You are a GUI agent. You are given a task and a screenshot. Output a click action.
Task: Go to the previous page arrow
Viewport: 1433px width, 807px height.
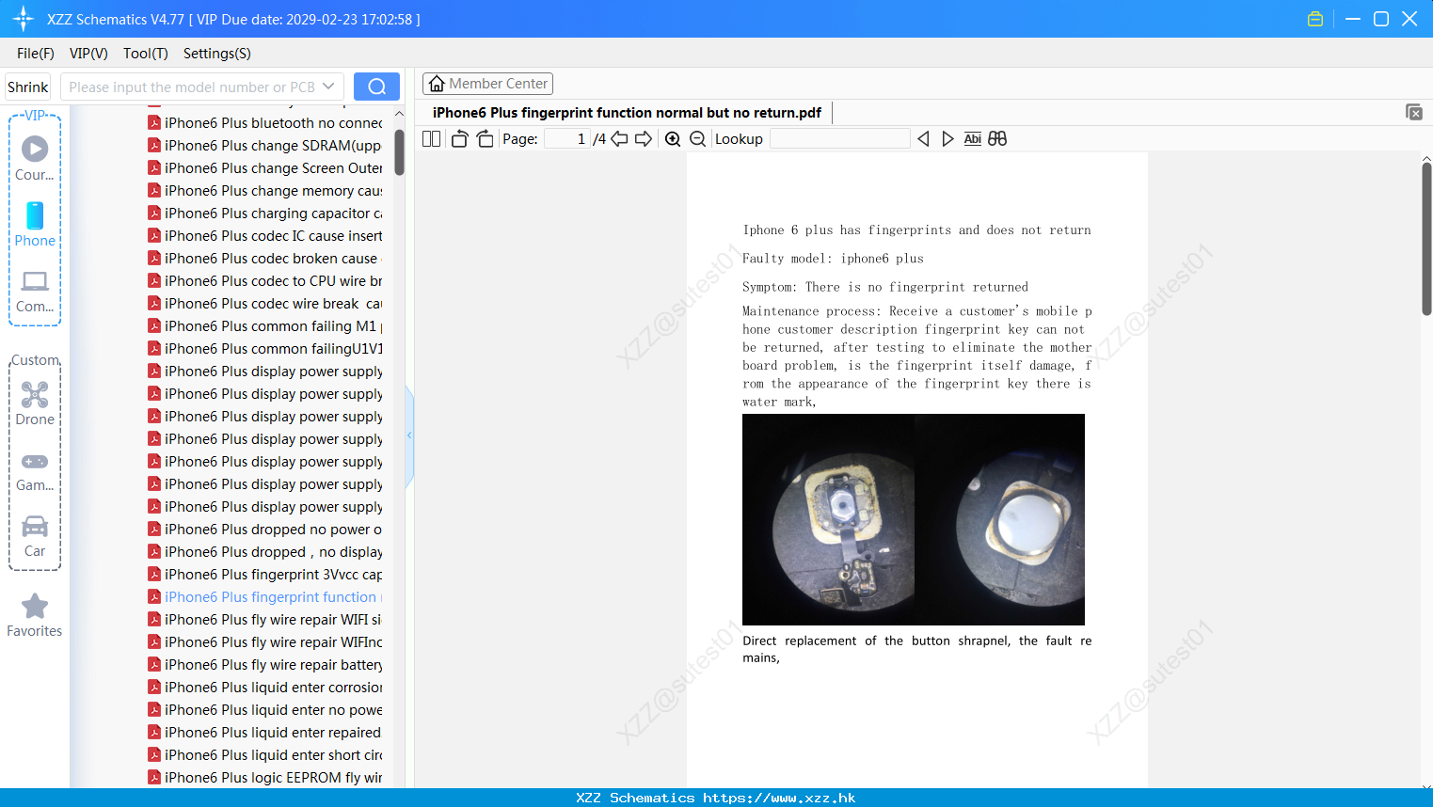619,139
